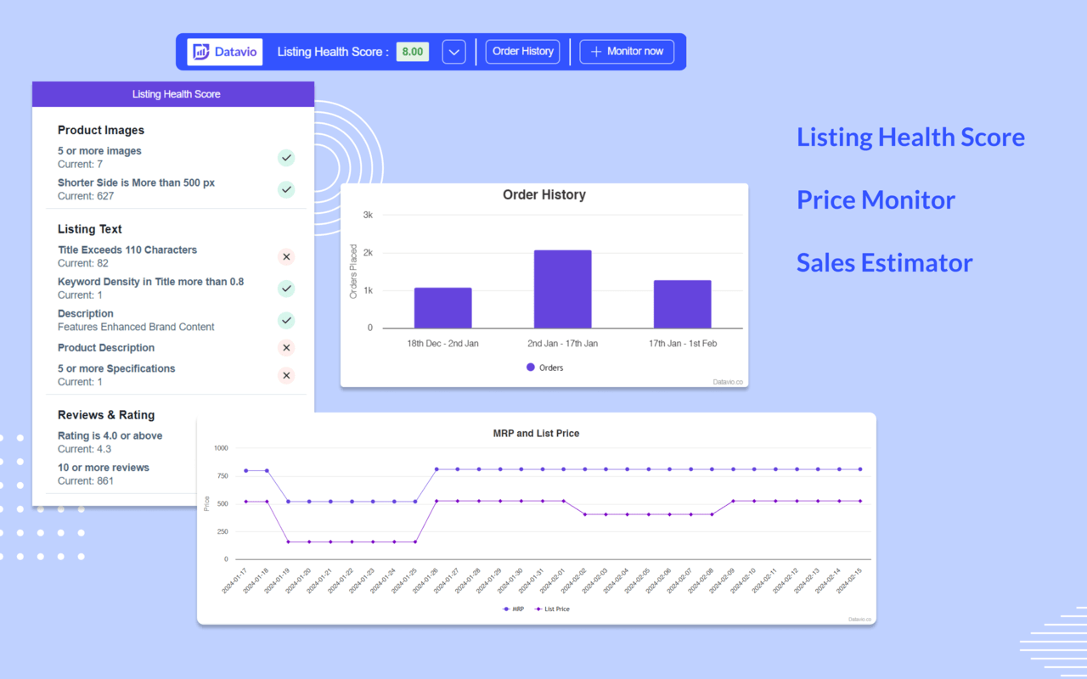The image size is (1087, 679).
Task: Expand the score chevron dropdown
Action: pyautogui.click(x=453, y=52)
